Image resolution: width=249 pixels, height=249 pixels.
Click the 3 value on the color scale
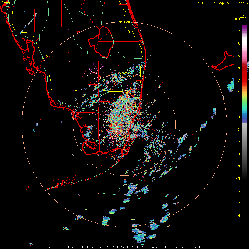pos(239,80)
